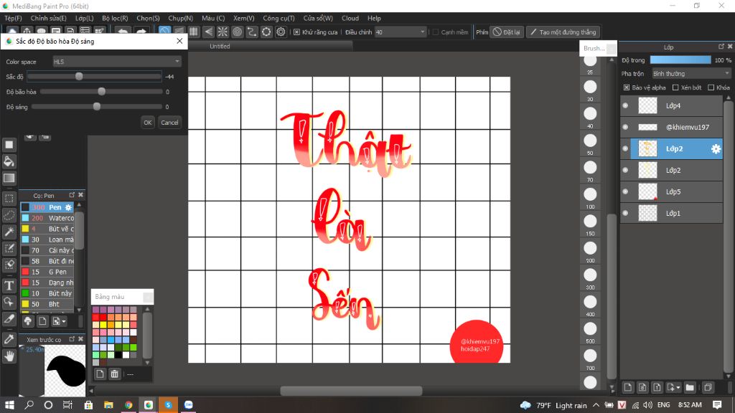Create a new layer in the layer panel
The width and height of the screenshot is (735, 413).
tap(627, 387)
